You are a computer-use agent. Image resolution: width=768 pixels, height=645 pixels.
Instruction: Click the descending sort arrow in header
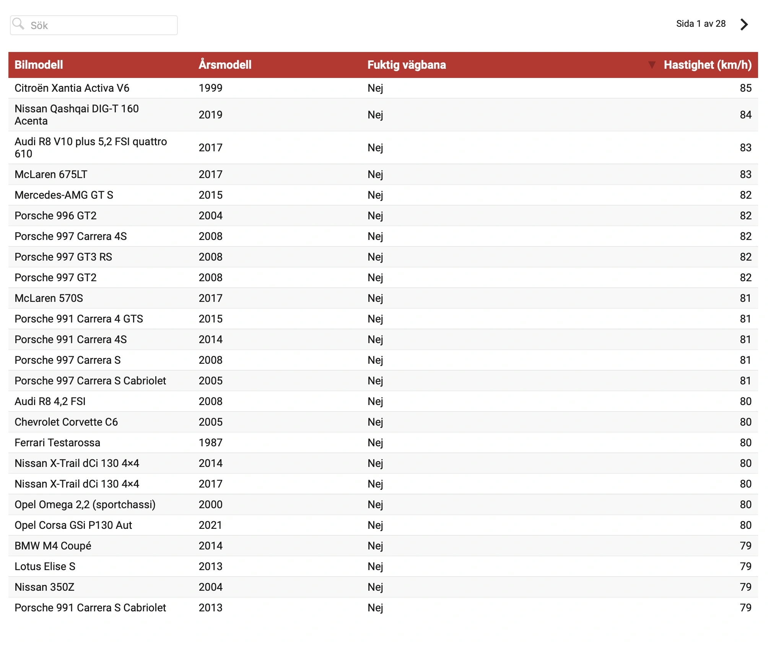652,65
